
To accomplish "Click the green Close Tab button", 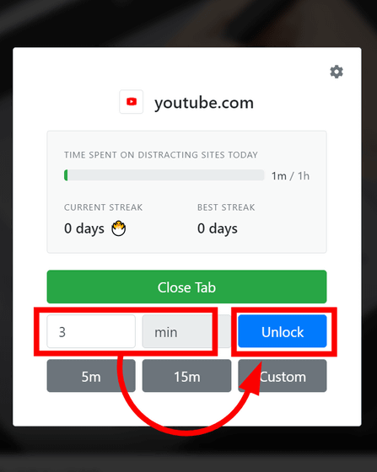I will tap(186, 287).
